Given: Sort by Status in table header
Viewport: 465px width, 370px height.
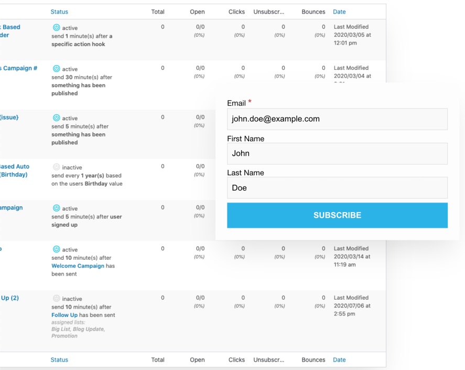Looking at the screenshot, I should pos(59,12).
